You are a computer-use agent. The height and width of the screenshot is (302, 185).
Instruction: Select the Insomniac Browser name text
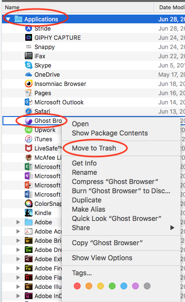(60, 84)
